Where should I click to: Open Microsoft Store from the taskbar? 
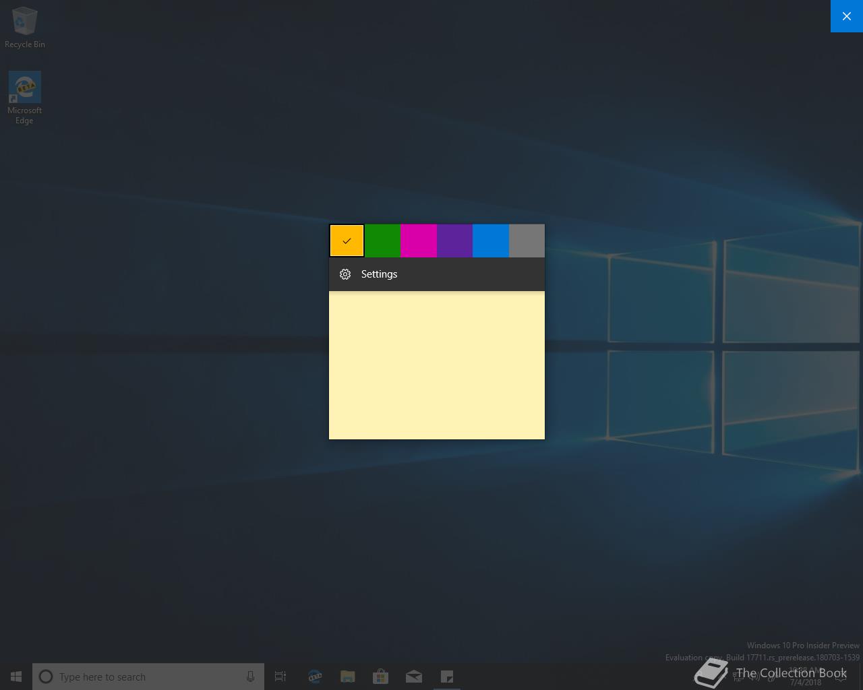point(381,677)
